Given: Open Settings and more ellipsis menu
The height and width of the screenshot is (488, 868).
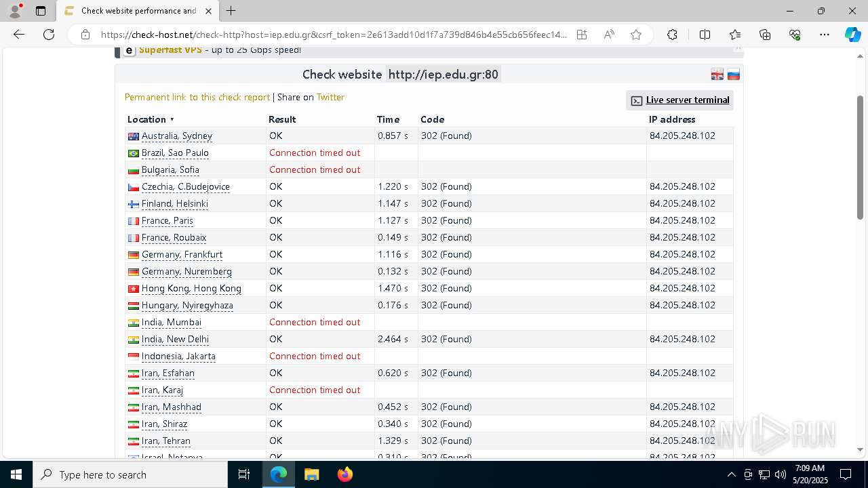Looking at the screenshot, I should 825,35.
